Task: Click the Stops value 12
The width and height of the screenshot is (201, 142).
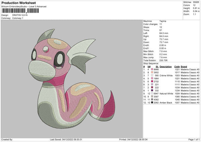Action: (x=160, y=27)
